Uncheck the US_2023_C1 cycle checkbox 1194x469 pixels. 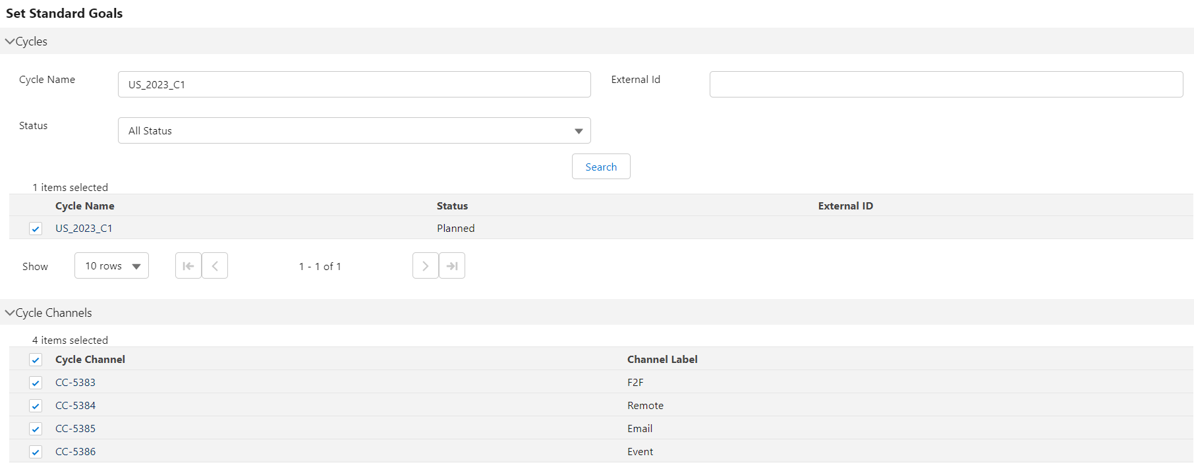36,229
